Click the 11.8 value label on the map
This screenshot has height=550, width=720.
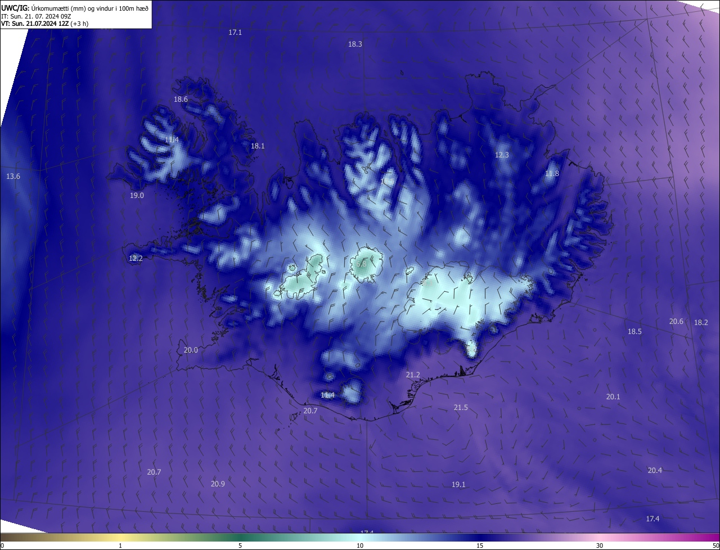pyautogui.click(x=552, y=174)
